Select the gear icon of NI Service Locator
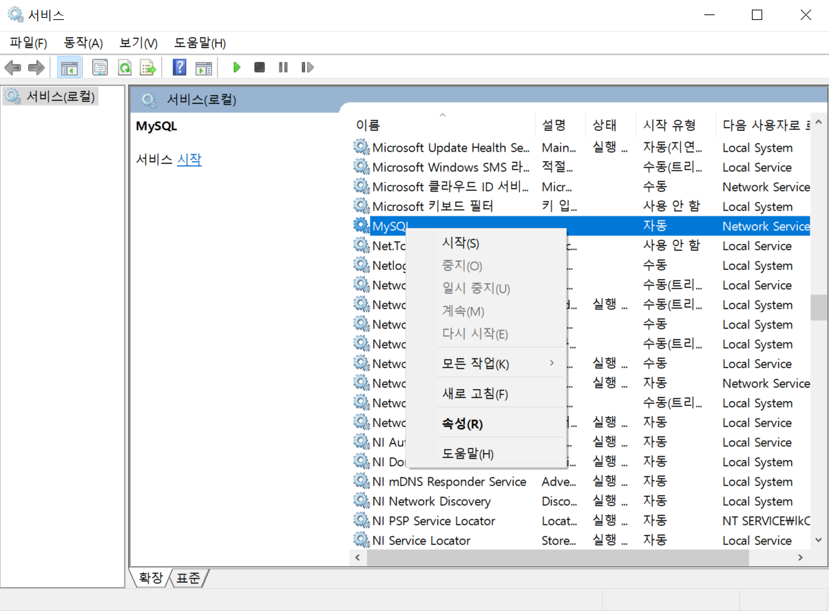Viewport: 829px width, 611px height. pos(361,540)
